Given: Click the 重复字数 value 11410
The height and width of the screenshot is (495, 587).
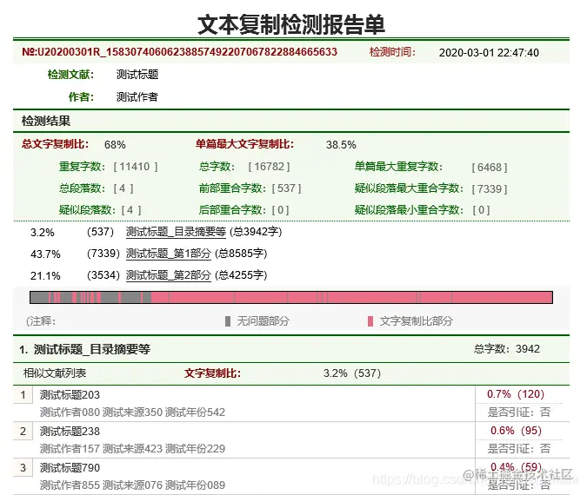Looking at the screenshot, I should coord(135,167).
